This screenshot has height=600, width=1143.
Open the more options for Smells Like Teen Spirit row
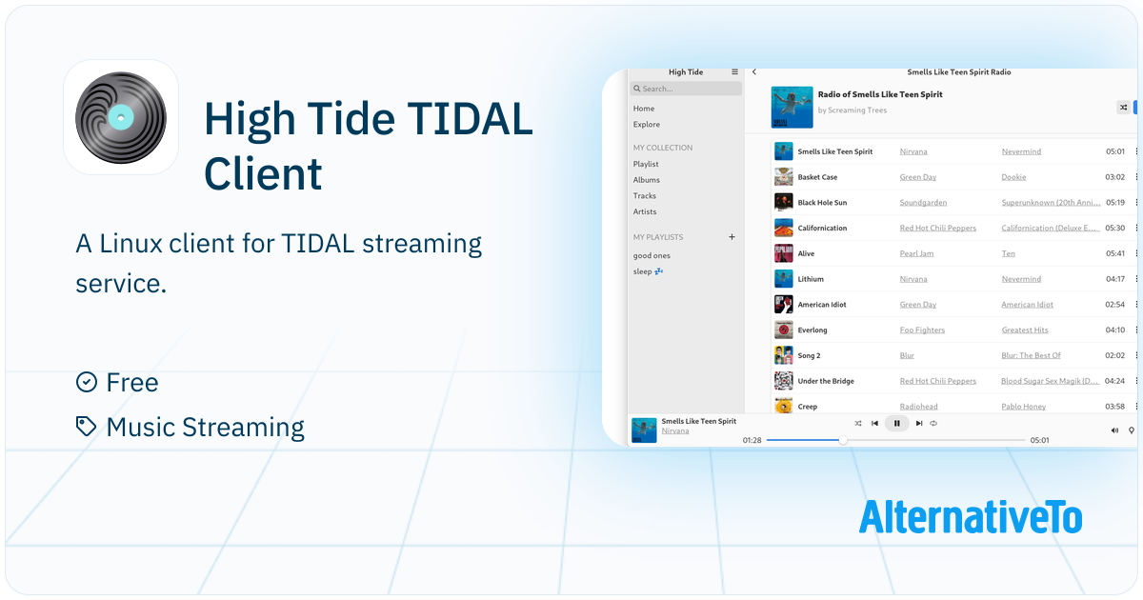(1136, 151)
